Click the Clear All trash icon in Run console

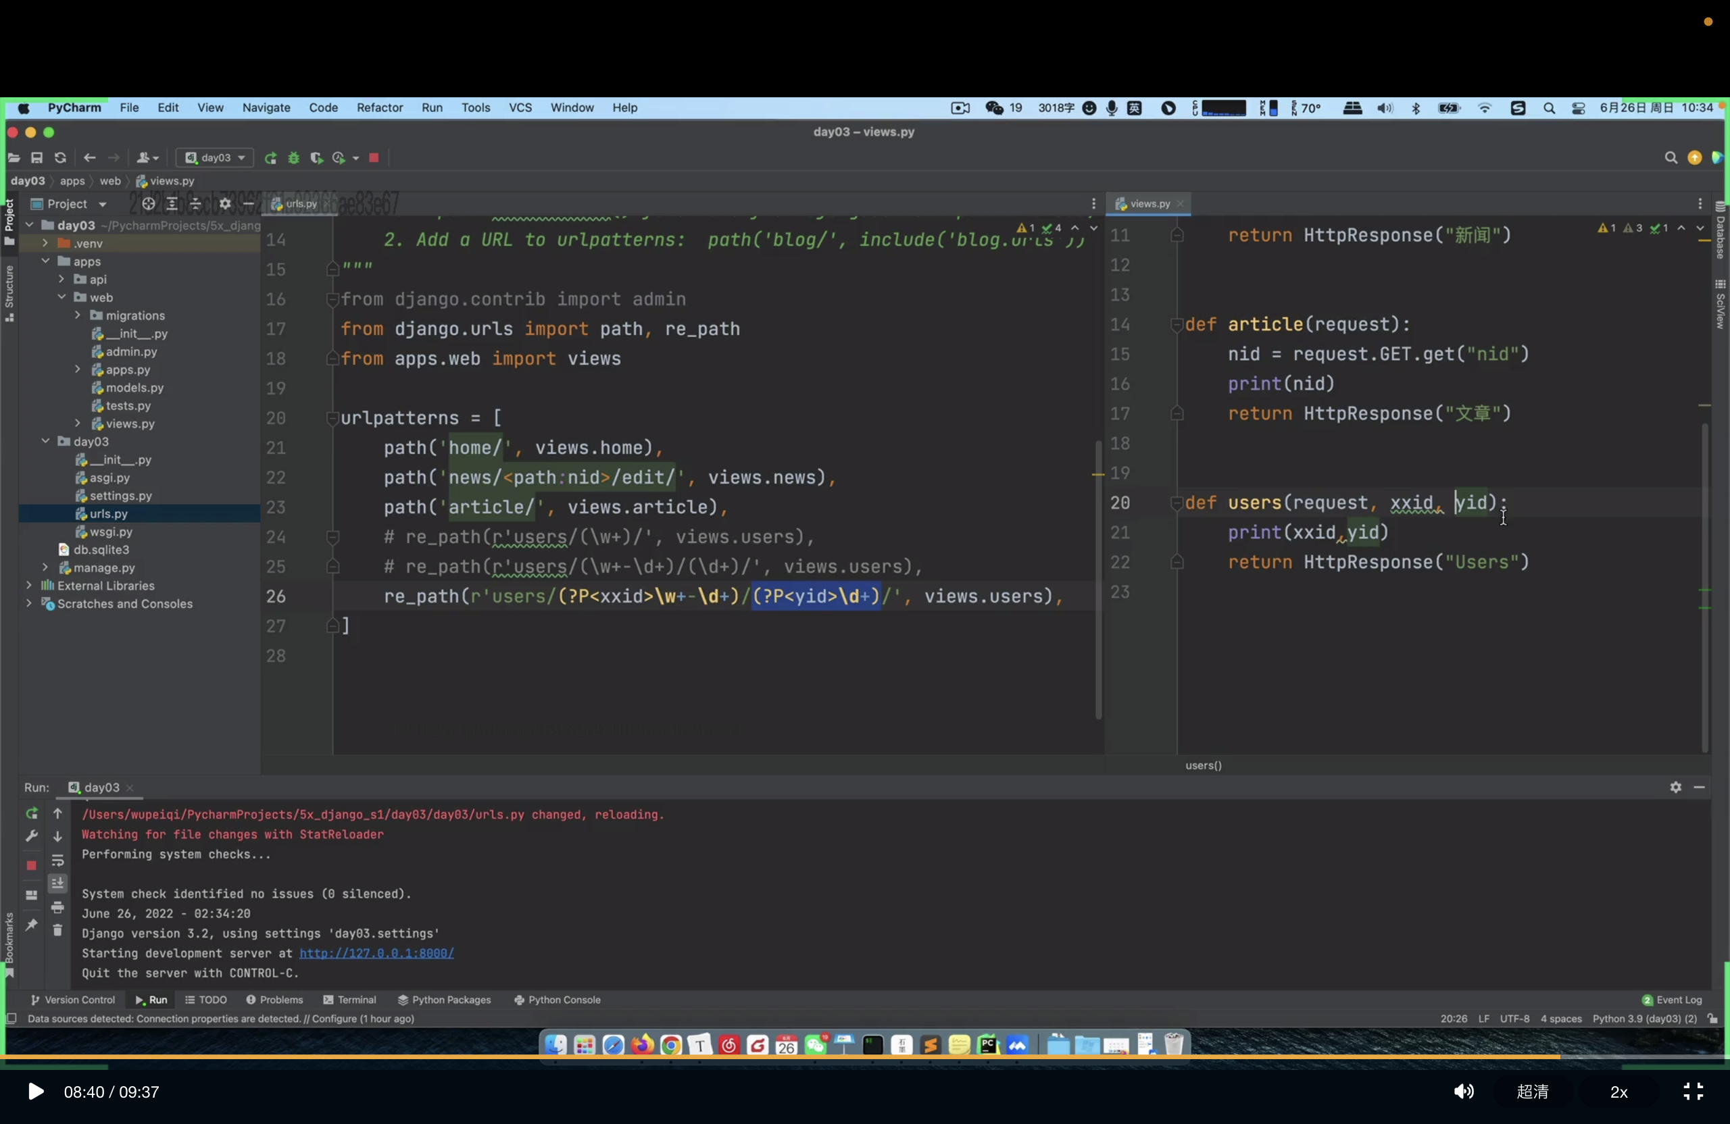point(57,930)
